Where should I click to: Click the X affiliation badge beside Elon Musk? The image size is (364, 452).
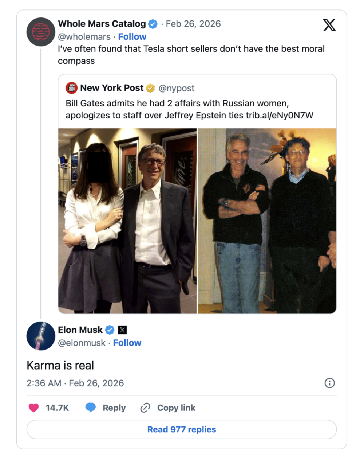(x=123, y=330)
